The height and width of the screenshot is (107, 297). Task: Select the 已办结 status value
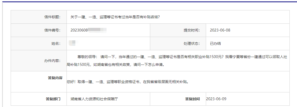215,43
